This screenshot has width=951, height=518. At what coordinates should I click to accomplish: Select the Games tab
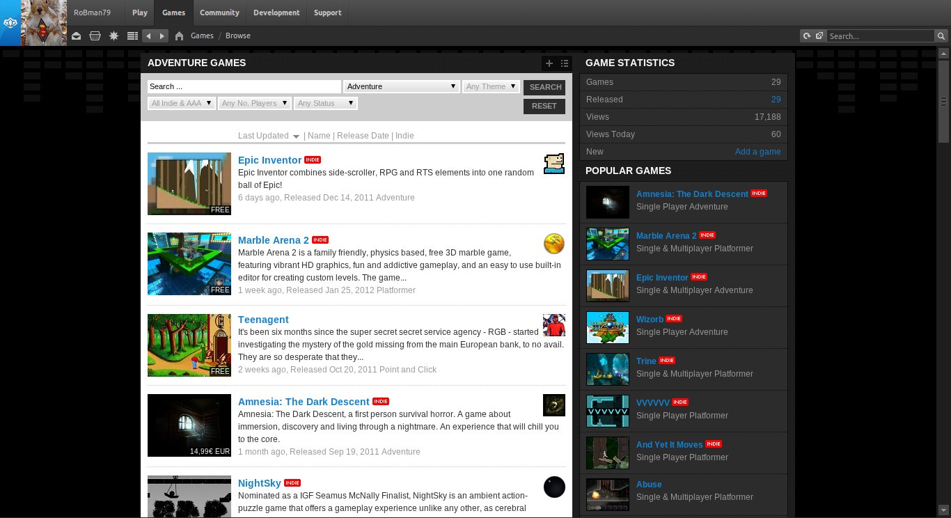point(173,13)
